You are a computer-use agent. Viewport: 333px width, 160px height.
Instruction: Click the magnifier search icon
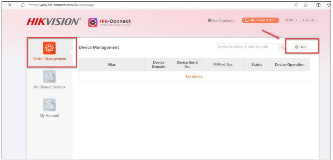283,47
